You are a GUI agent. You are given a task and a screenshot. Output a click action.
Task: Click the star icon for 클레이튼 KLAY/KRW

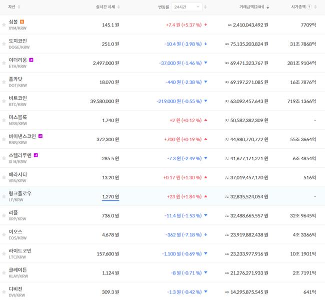[4, 272]
